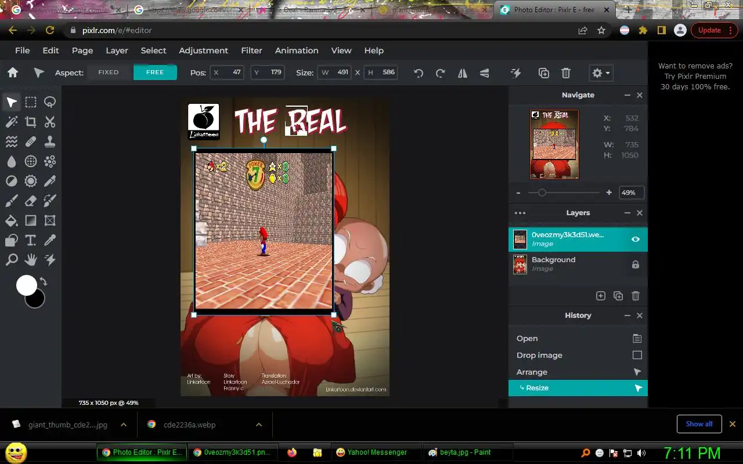
Task: Set aspect to FIXED
Action: coord(109,72)
